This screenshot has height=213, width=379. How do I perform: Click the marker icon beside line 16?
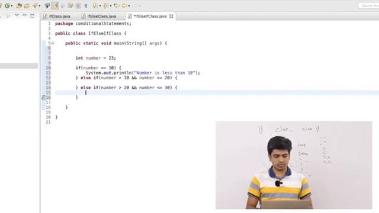(x=43, y=97)
